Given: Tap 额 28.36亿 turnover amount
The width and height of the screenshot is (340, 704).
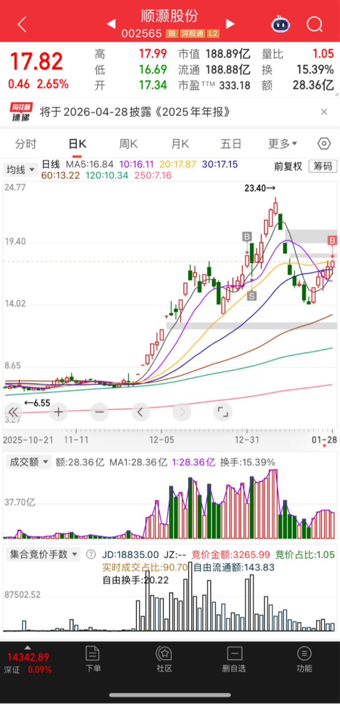Looking at the screenshot, I should 297,85.
